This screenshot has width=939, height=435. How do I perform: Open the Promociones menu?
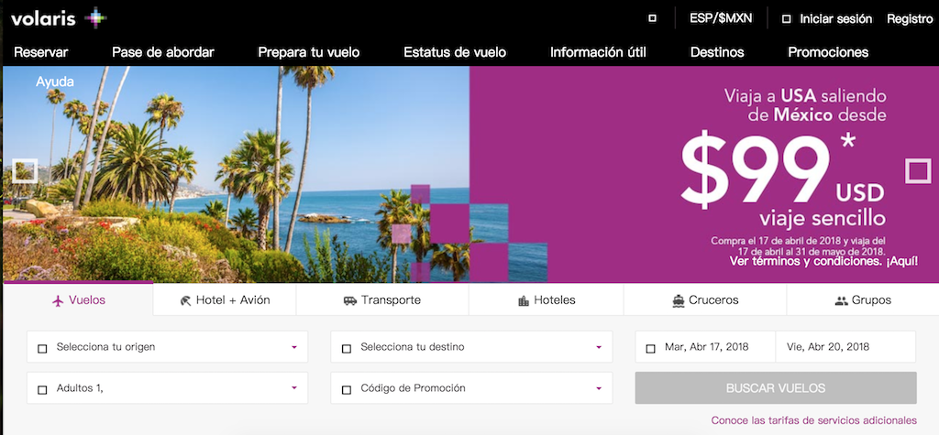tap(828, 52)
